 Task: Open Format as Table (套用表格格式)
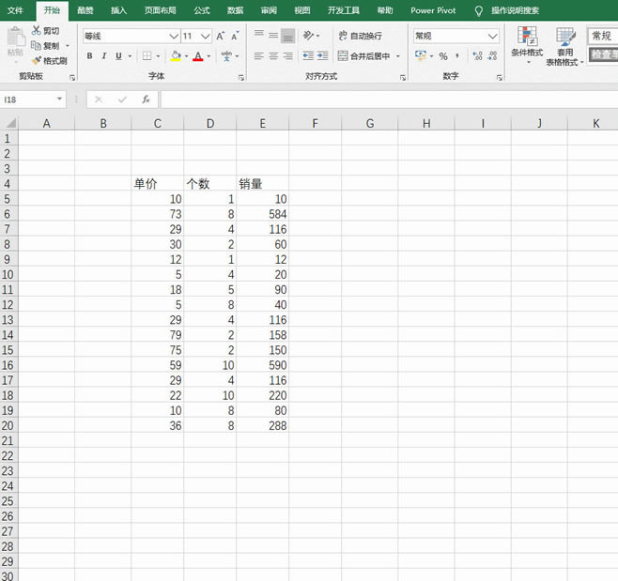click(x=564, y=46)
